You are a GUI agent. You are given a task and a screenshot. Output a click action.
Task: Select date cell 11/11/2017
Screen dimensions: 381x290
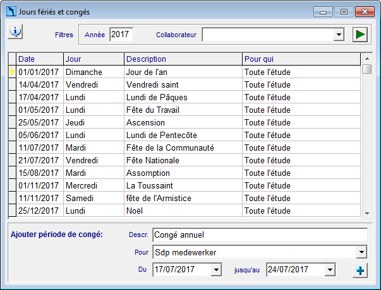pos(40,198)
